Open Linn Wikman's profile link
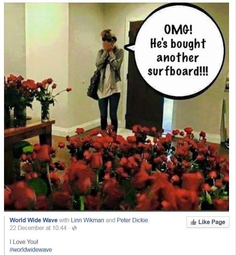This screenshot has height=255, width=236. point(87,220)
